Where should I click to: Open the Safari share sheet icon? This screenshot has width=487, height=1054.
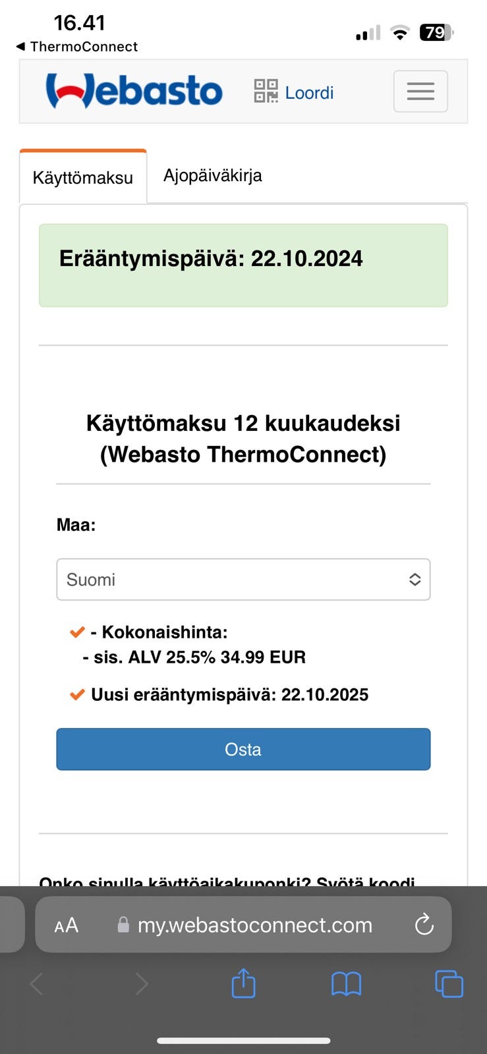tap(243, 984)
